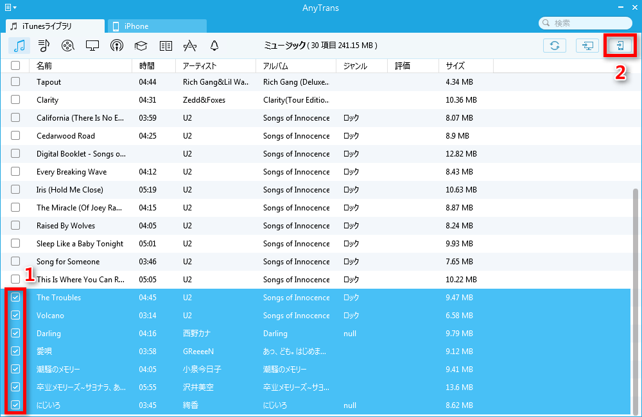The image size is (642, 417).
Task: Open the Playlists category icon
Action: [44, 46]
